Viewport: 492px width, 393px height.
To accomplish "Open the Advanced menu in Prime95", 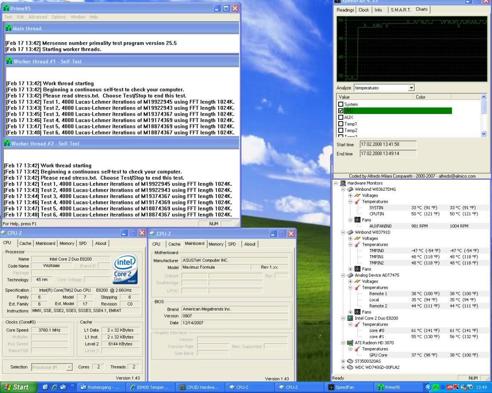I will [x=37, y=17].
